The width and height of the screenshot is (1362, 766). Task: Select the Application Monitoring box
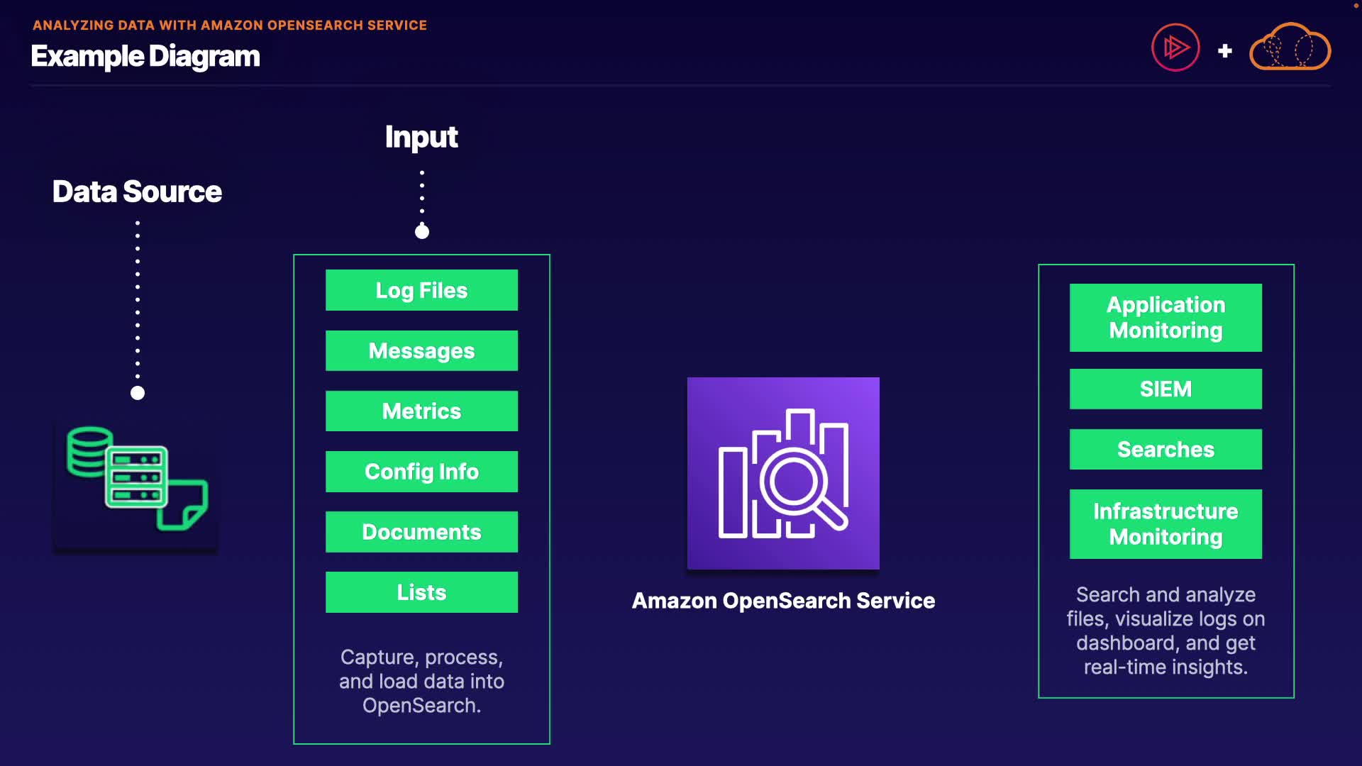click(1166, 318)
